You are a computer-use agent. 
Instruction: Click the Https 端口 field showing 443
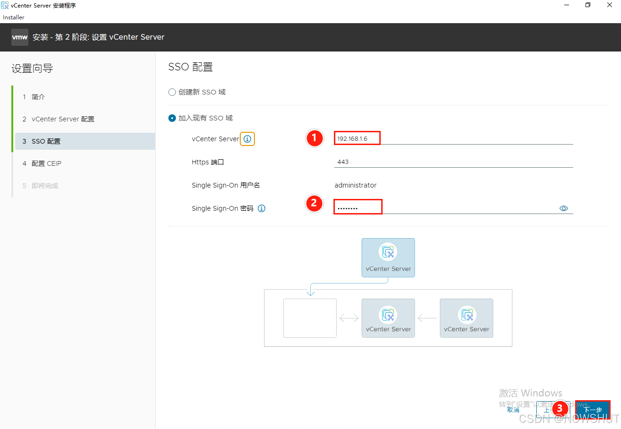coord(454,162)
